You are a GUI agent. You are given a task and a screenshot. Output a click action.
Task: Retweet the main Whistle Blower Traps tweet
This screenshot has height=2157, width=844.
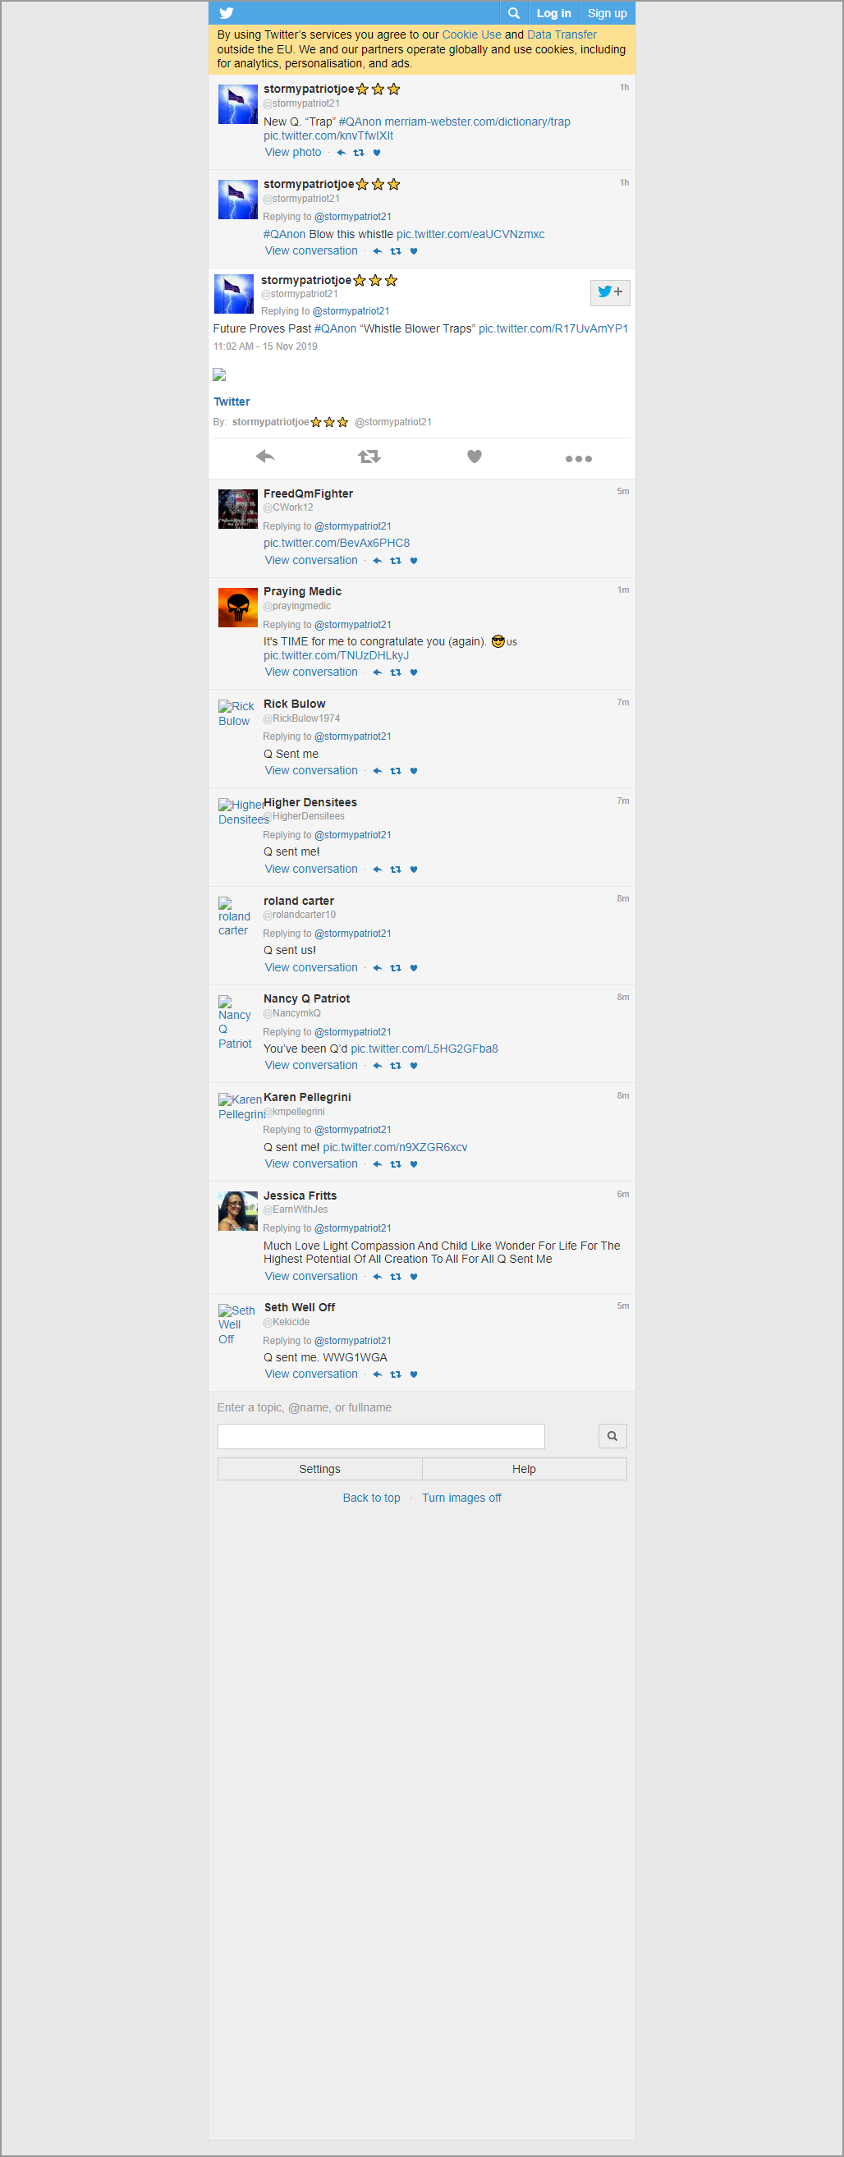[369, 457]
